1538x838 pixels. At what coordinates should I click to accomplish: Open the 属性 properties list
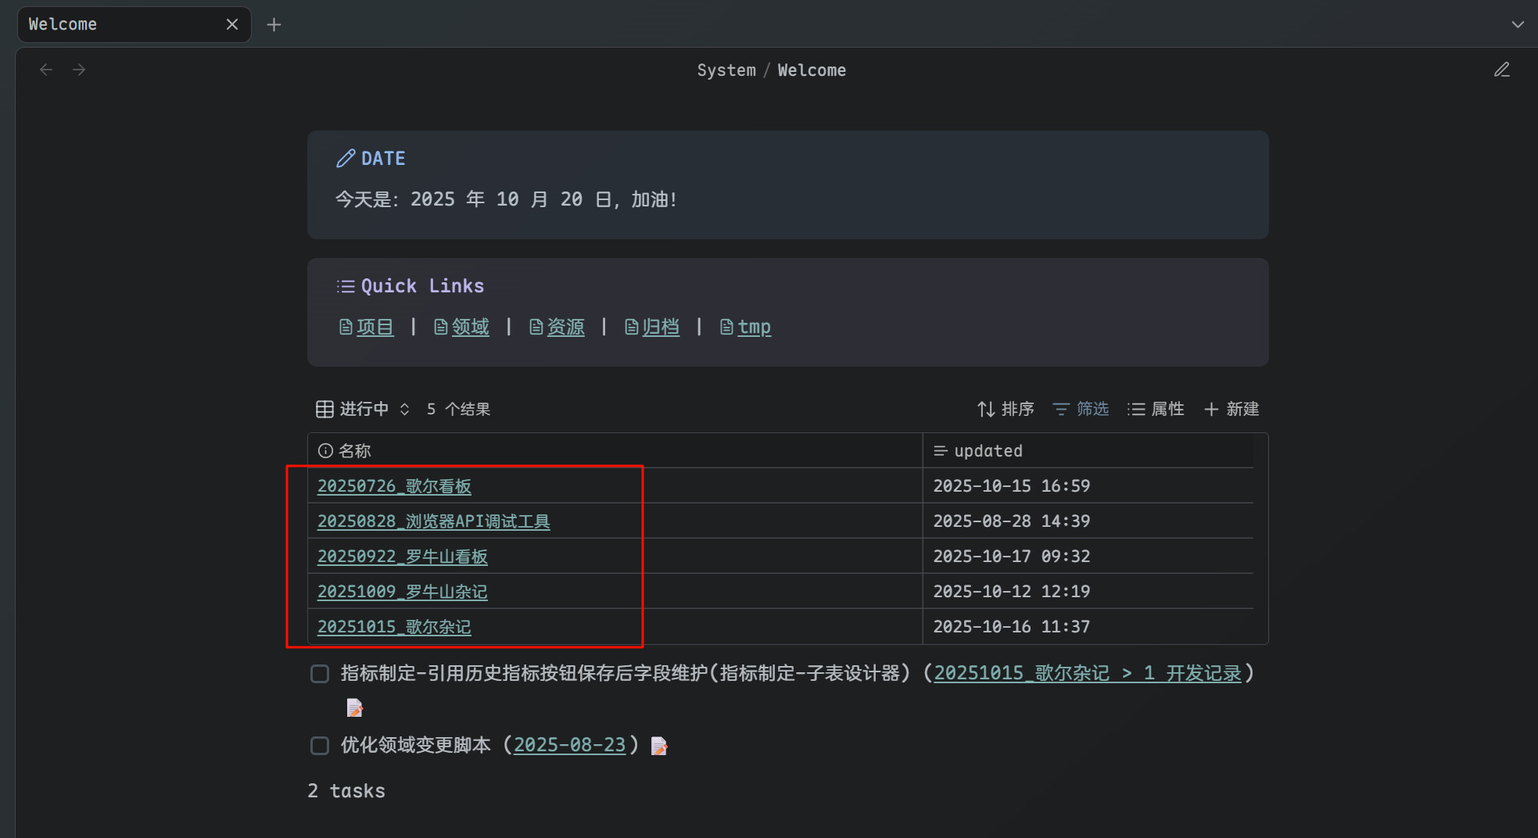1156,409
